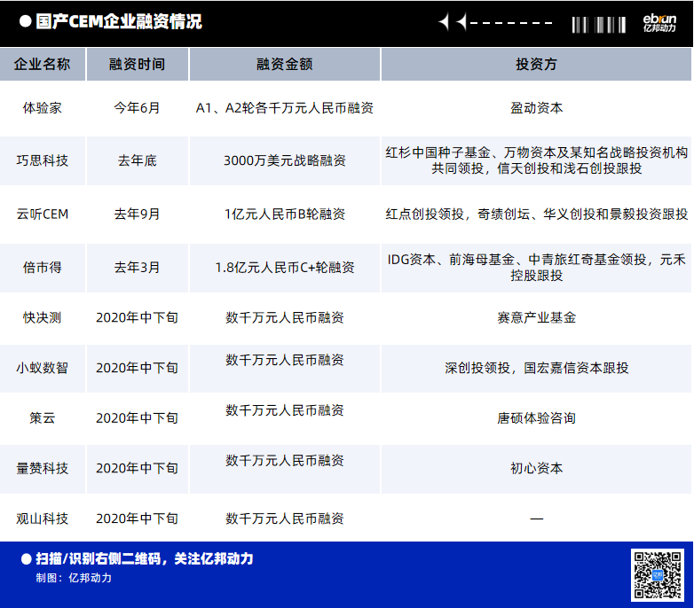Select 1.8亿元人民币C+轮融资 cell
The width and height of the screenshot is (694, 608).
tap(284, 267)
